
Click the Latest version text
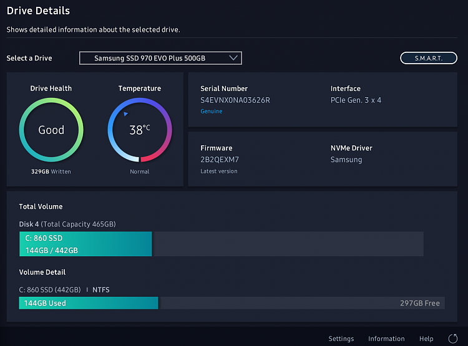[x=219, y=171]
